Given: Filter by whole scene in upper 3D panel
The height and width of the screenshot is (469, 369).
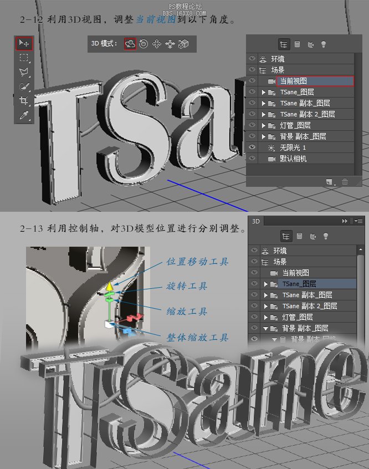Looking at the screenshot, I should point(284,44).
